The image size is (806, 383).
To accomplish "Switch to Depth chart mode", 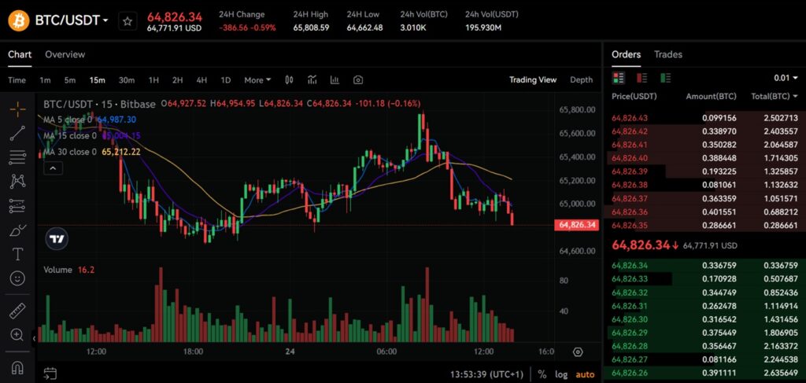I will click(581, 79).
